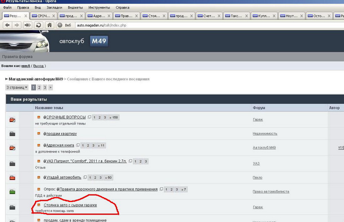Go to next results page with '>' button

tap(51, 87)
